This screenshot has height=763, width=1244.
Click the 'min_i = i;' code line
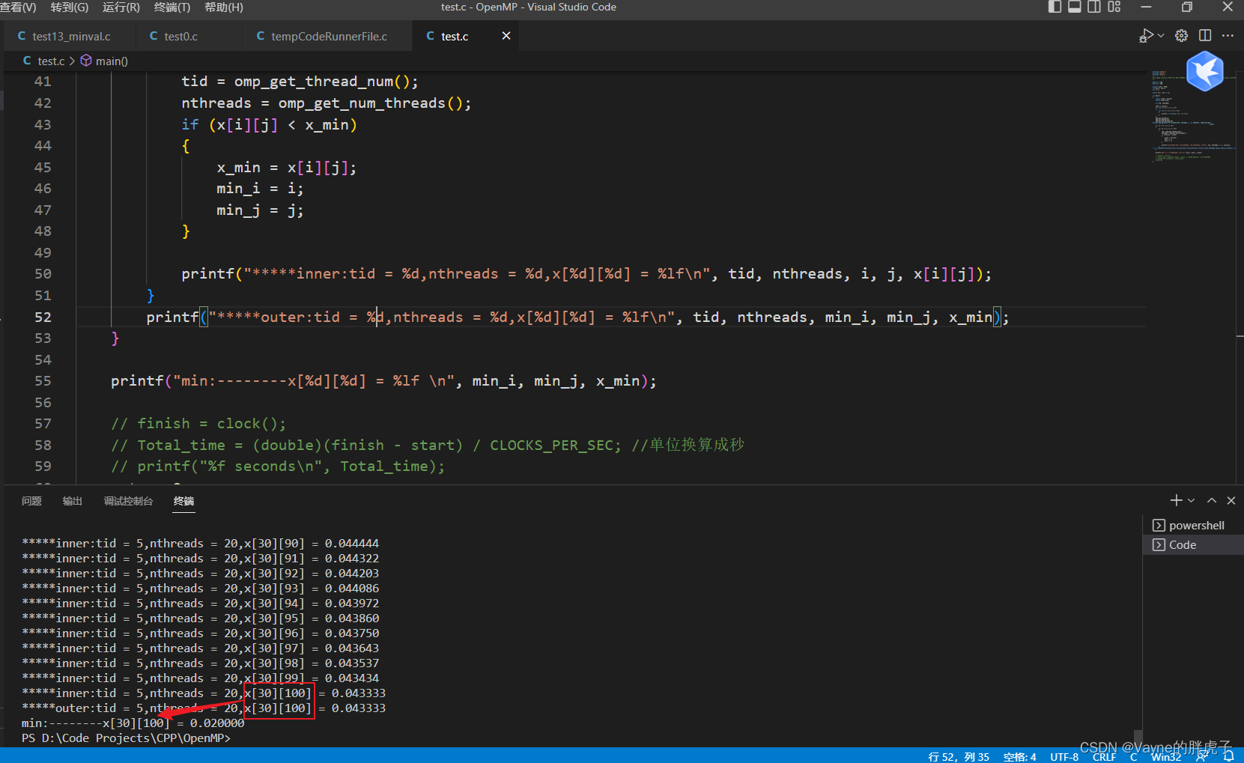tap(260, 189)
